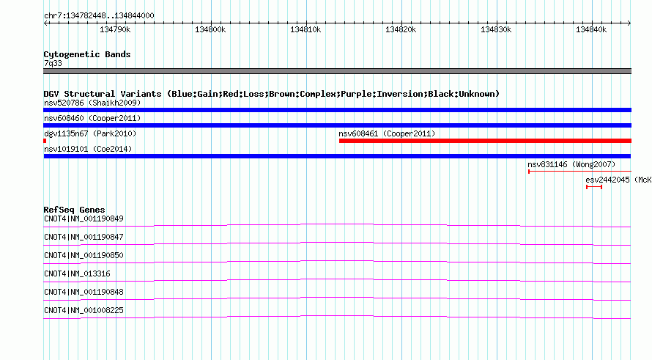Select the CNOT4|NM_001008225 transcript label
The image size is (652, 360).
(84, 310)
